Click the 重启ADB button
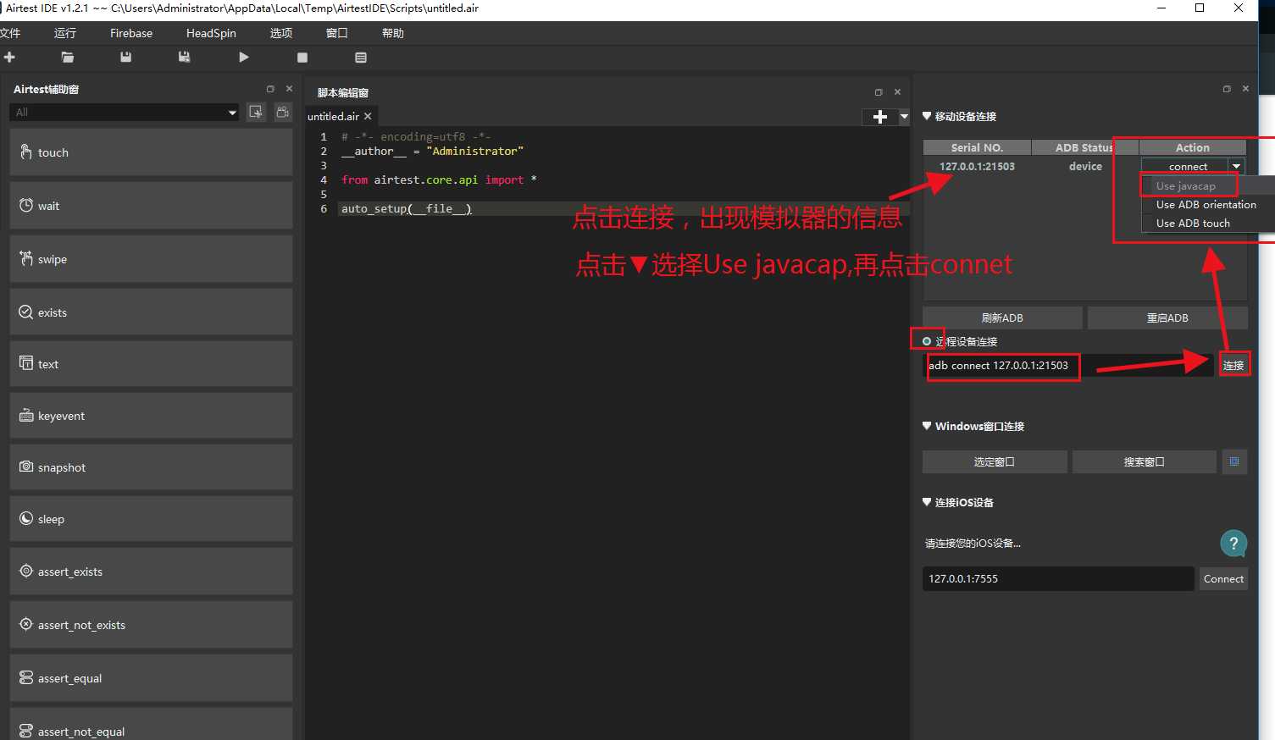The height and width of the screenshot is (740, 1275). [x=1167, y=318]
